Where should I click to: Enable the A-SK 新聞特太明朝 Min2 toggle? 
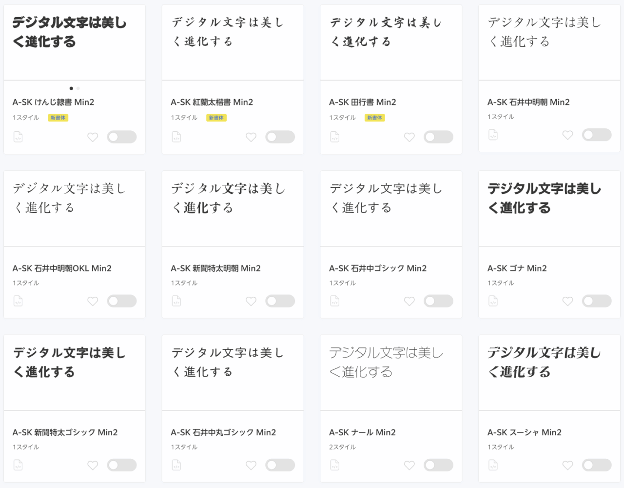[x=280, y=301]
